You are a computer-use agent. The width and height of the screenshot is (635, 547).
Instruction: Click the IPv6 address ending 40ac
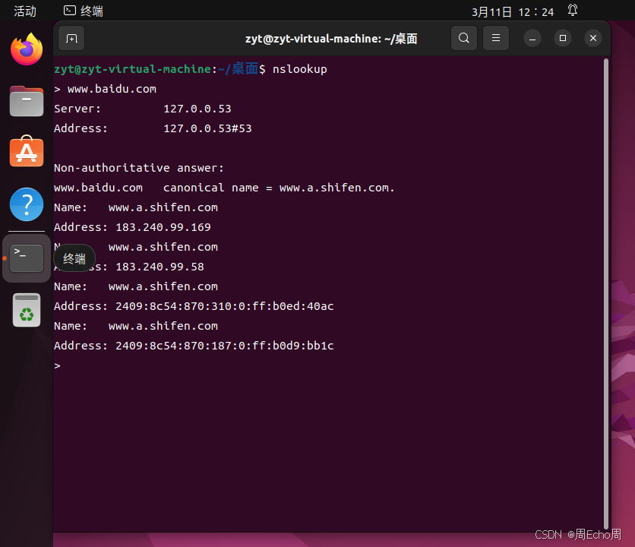click(x=225, y=306)
